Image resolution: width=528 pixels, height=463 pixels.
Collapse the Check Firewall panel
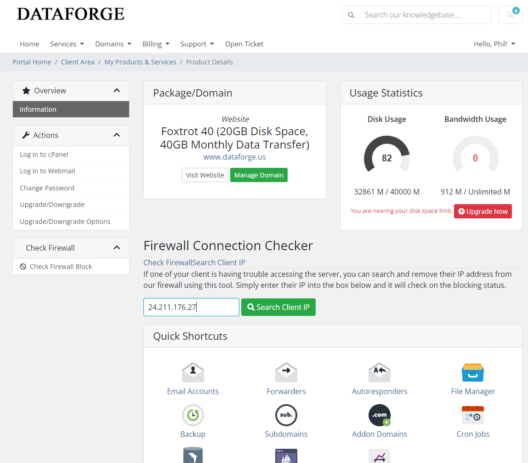(x=117, y=248)
